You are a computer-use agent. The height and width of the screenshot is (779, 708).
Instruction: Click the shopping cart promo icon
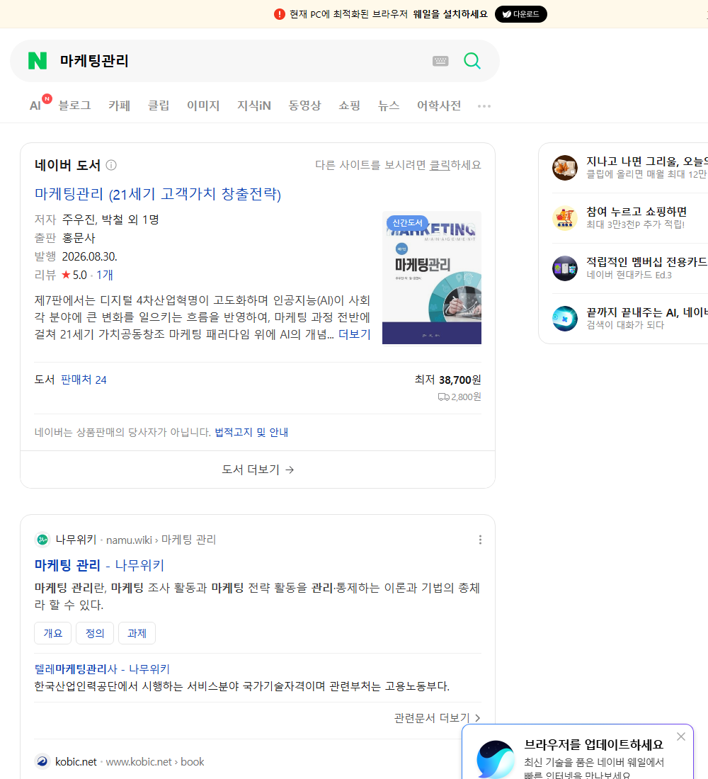pyautogui.click(x=565, y=218)
